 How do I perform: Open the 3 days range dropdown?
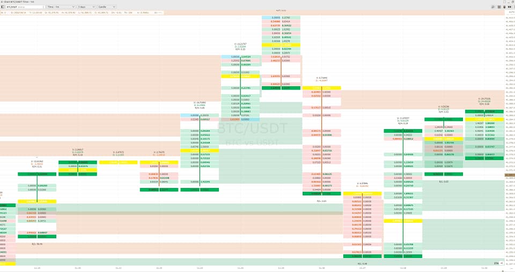pos(86,7)
